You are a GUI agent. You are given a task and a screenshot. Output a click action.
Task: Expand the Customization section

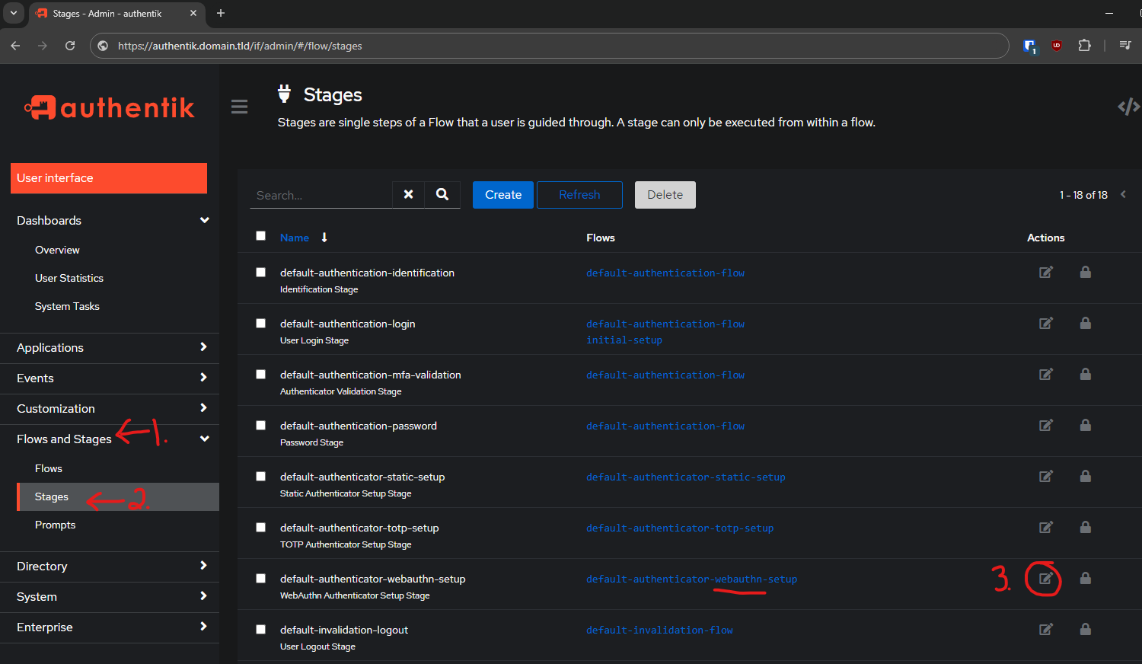point(110,408)
